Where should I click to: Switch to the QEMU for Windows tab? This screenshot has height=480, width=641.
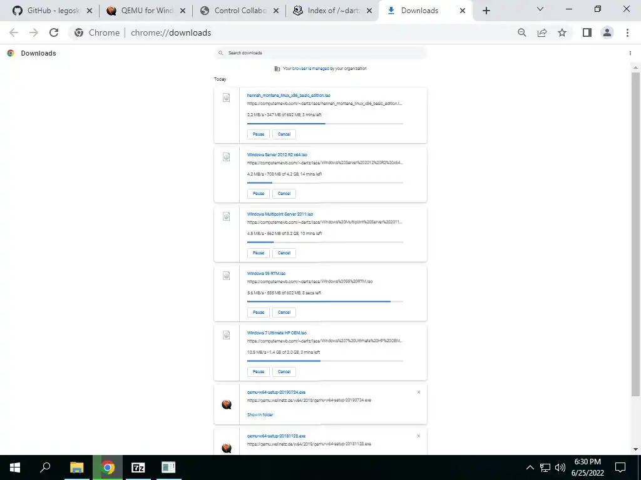[x=146, y=11]
